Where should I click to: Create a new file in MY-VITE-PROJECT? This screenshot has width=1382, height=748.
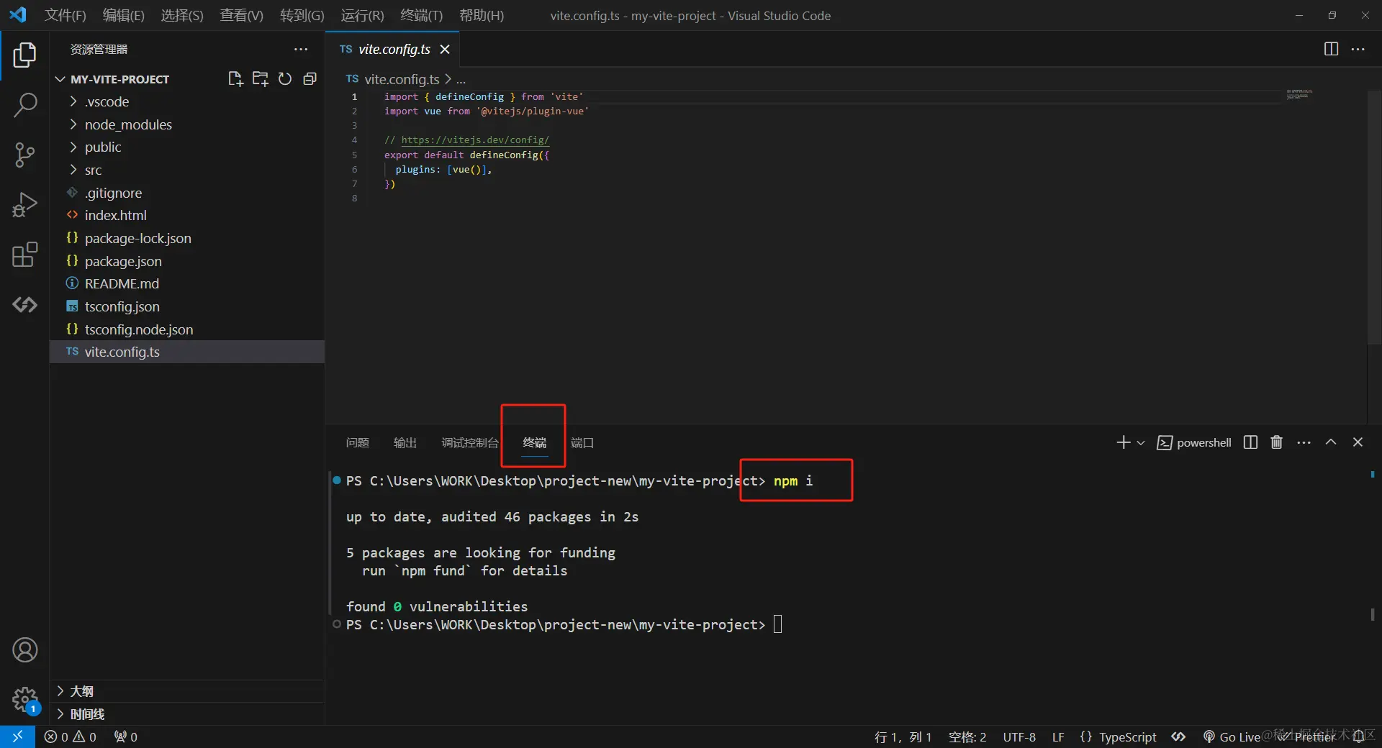click(x=235, y=79)
